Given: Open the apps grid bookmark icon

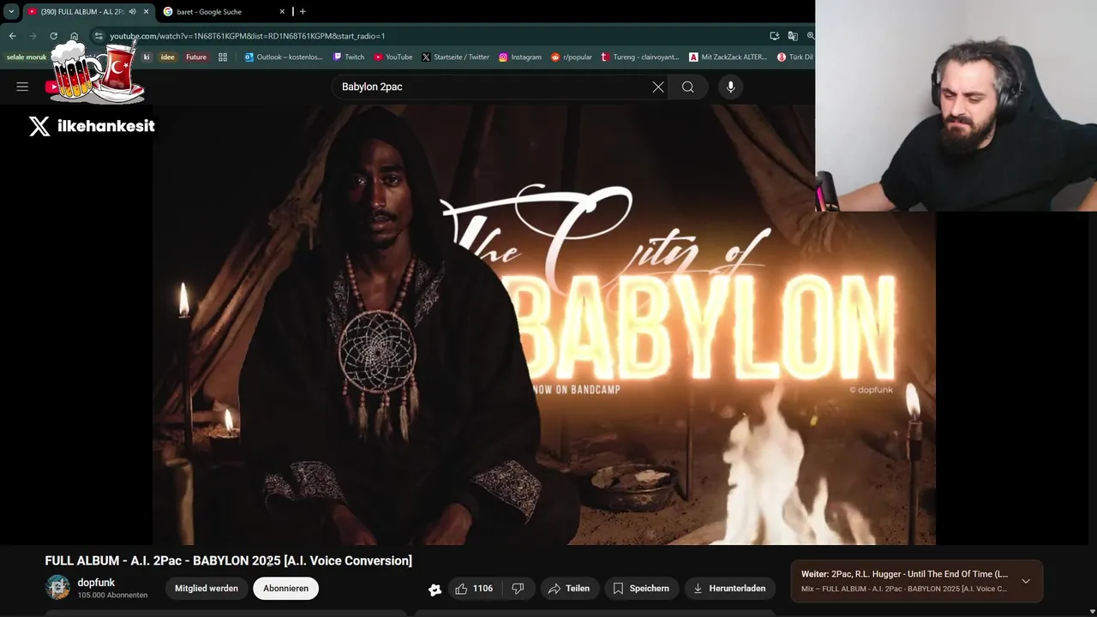Looking at the screenshot, I should click(223, 57).
